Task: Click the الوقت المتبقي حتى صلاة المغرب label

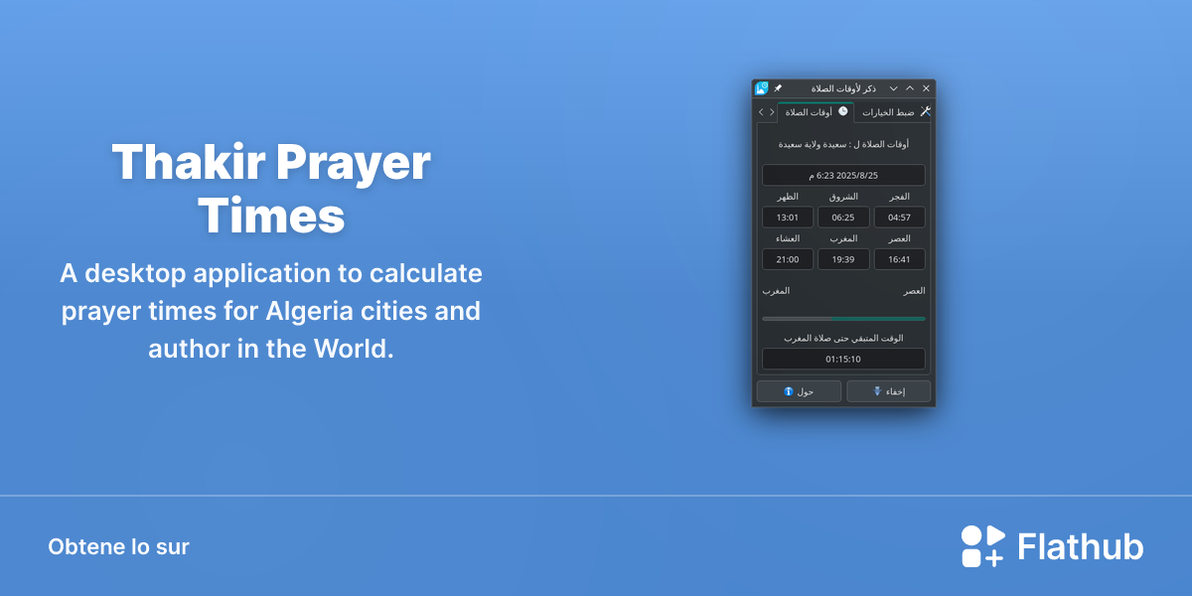Action: pyautogui.click(x=843, y=338)
